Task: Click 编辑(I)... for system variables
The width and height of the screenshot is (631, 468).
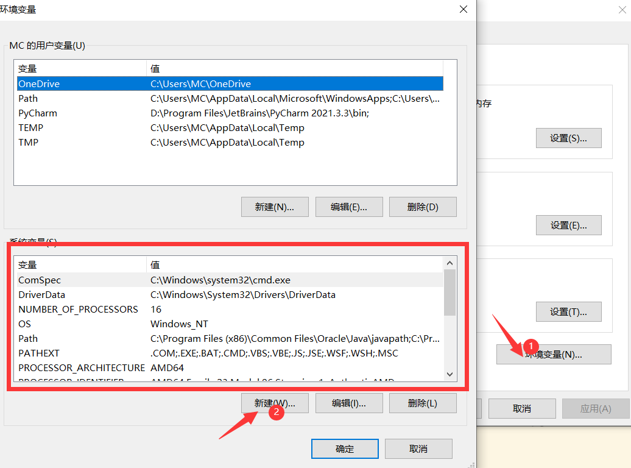Action: [x=349, y=403]
